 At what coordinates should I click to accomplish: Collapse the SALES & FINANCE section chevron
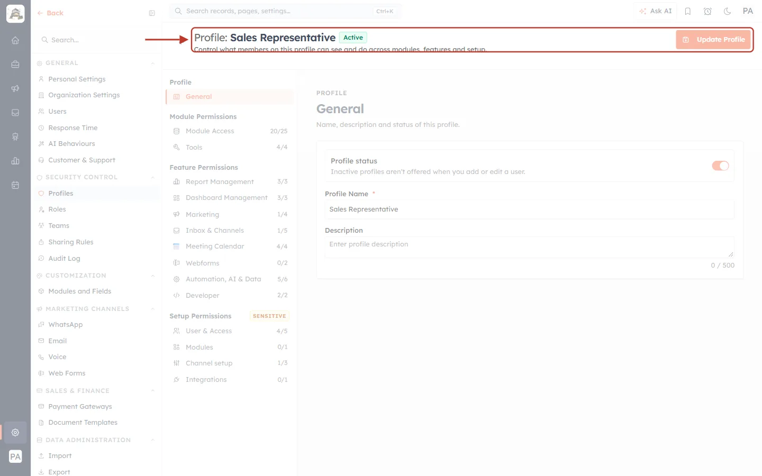click(x=153, y=391)
